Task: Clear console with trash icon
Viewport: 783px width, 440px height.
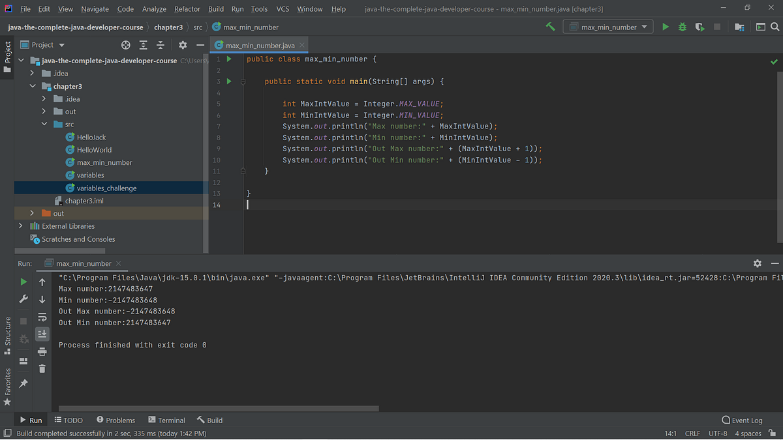Action: coord(42,369)
